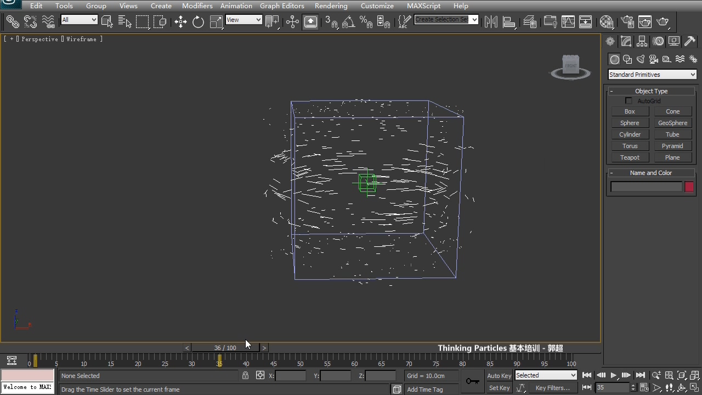Switch to the Hierarchy command panel tab
The height and width of the screenshot is (395, 702).
[x=642, y=42]
